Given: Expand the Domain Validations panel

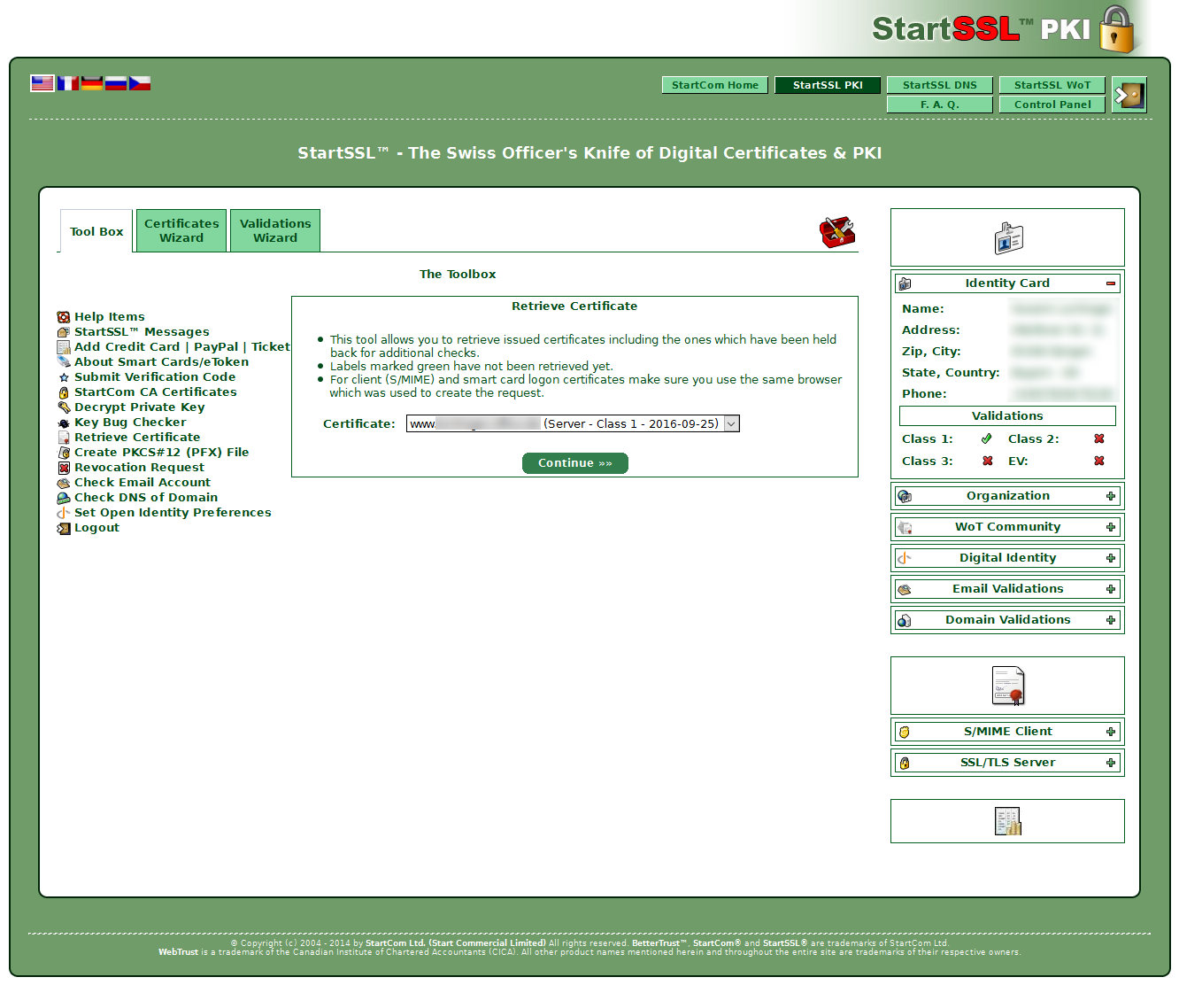Looking at the screenshot, I should coord(1111,620).
